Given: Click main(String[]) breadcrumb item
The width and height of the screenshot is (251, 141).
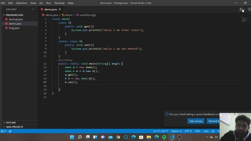Looking at the screenshot, I should 87,15.
